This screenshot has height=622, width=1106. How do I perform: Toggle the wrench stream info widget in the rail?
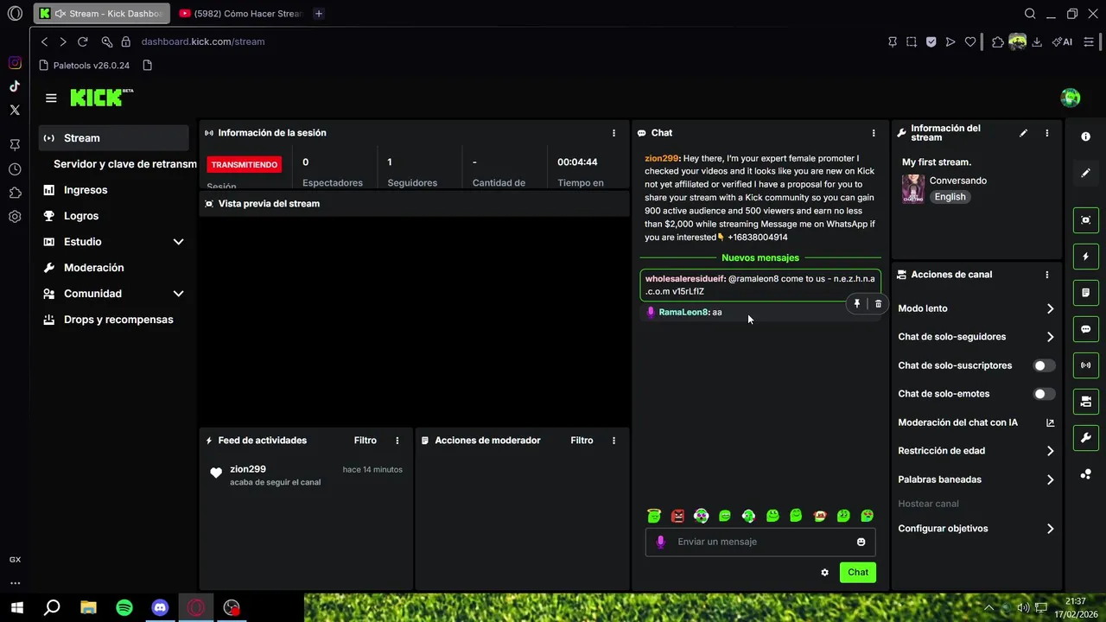click(1086, 438)
